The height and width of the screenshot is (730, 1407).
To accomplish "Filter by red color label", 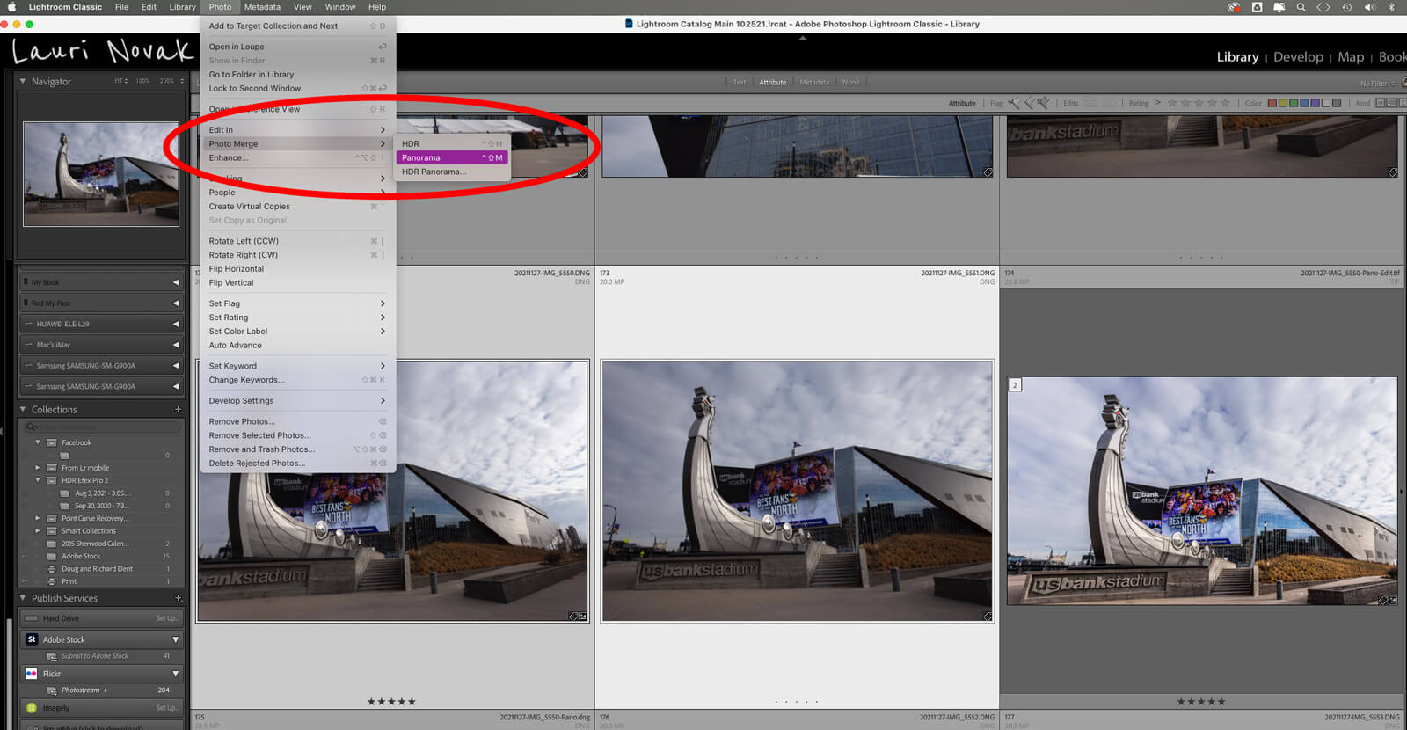I will point(1272,103).
